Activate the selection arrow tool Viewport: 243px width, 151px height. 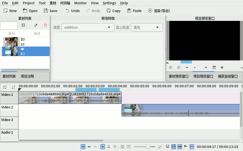click(x=103, y=147)
